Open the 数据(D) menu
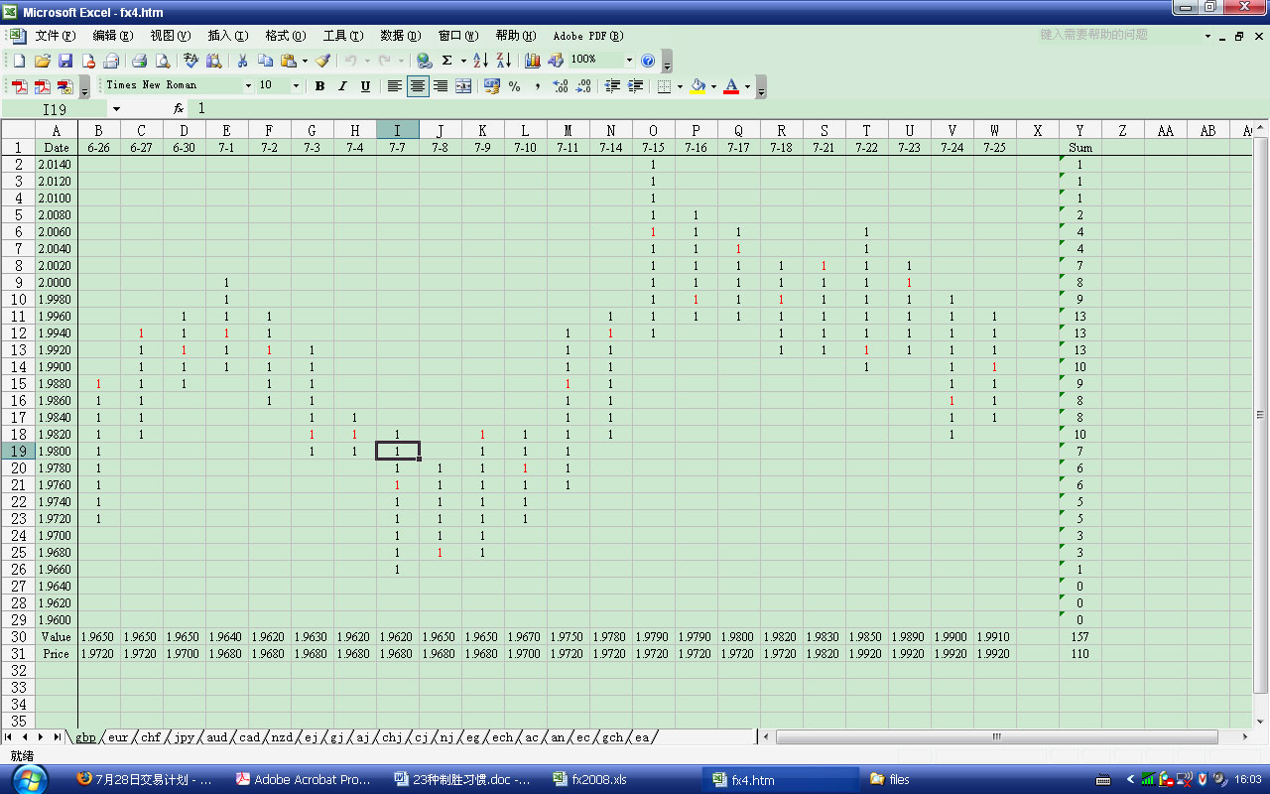Screen dimensions: 1270x794 (400, 36)
